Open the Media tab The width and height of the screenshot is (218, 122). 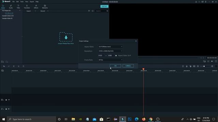coord(3,6)
